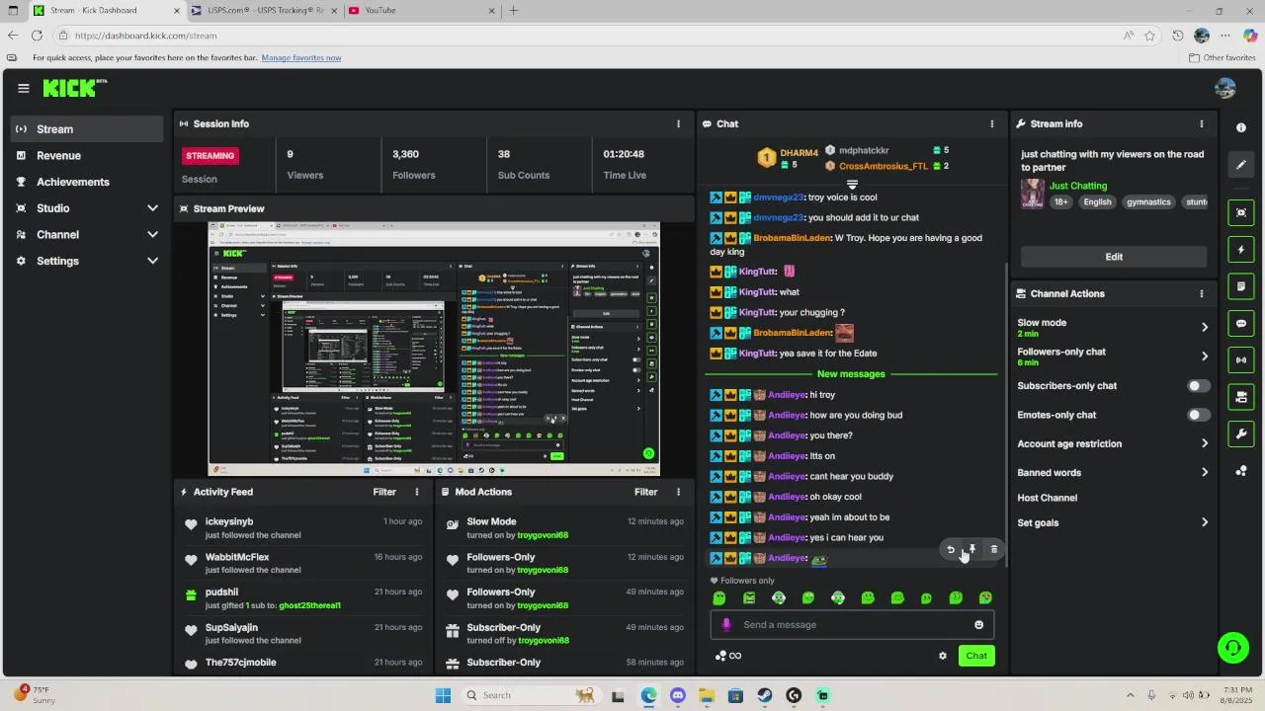Select Stream in the left sidebar
The width and height of the screenshot is (1265, 711).
pos(87,129)
